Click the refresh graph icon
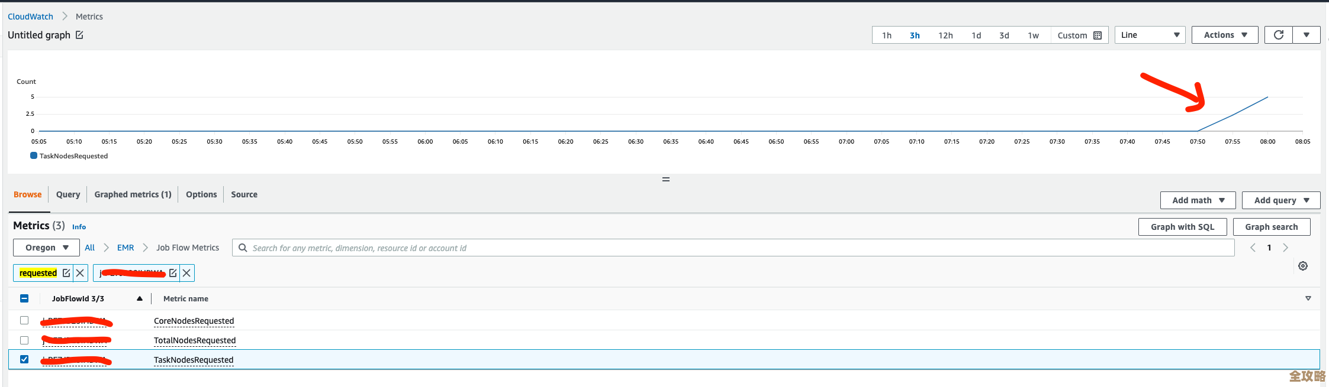 [x=1279, y=35]
